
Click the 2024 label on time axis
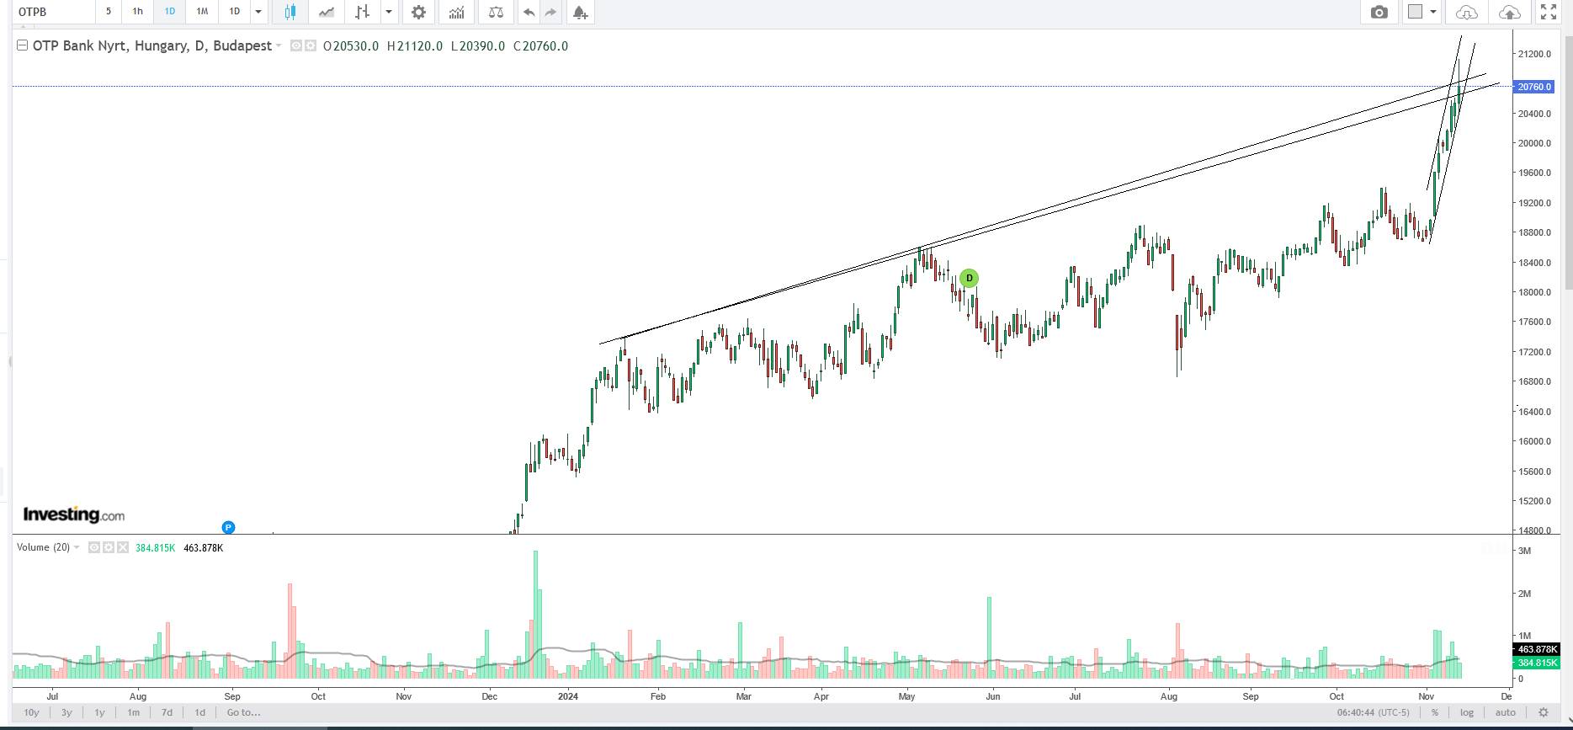point(568,696)
